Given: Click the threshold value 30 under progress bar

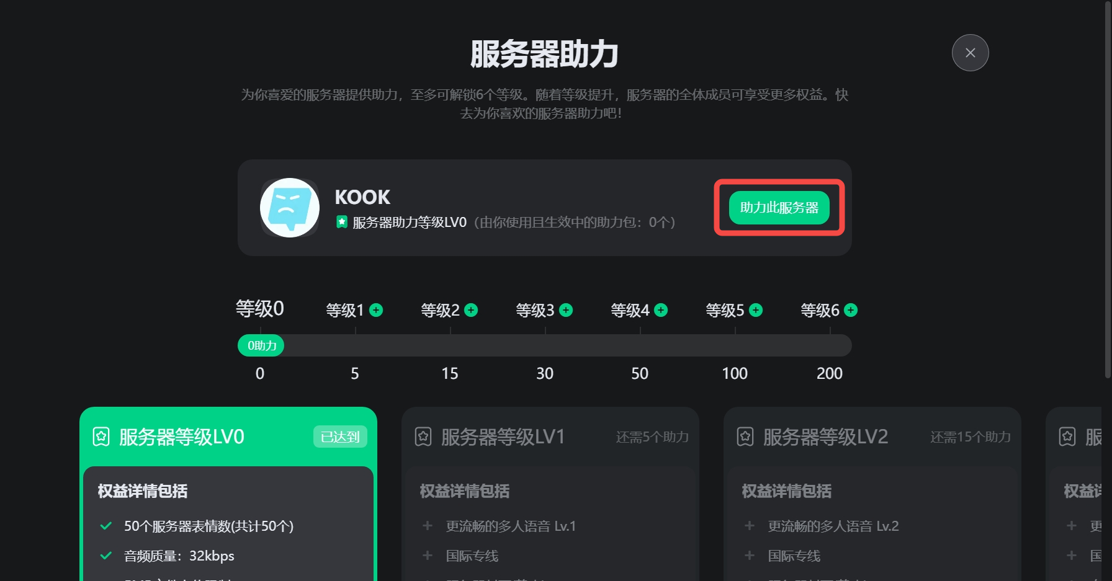Looking at the screenshot, I should point(545,373).
